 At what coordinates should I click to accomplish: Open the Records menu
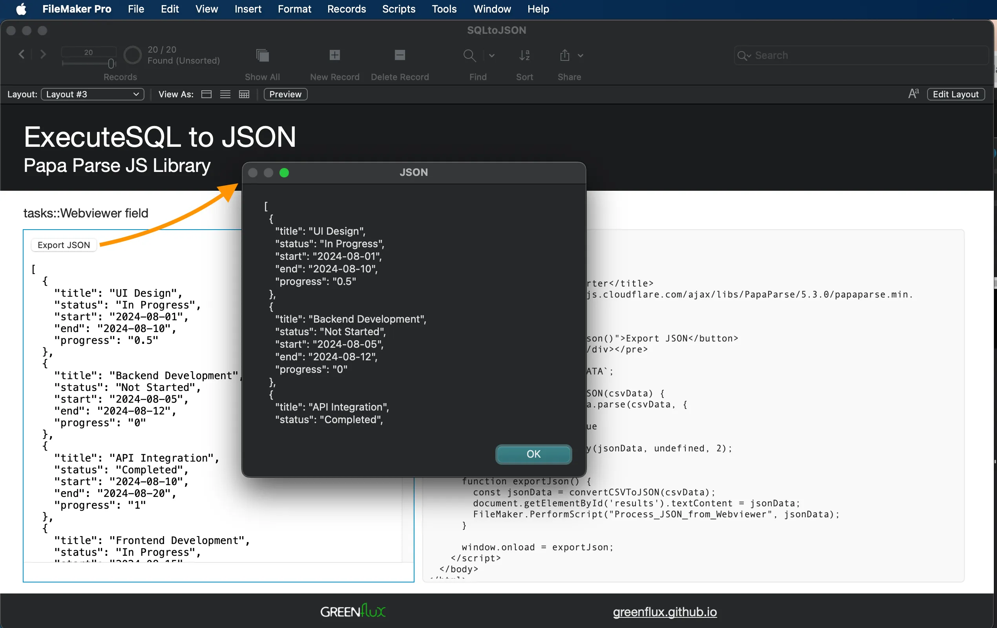(346, 9)
